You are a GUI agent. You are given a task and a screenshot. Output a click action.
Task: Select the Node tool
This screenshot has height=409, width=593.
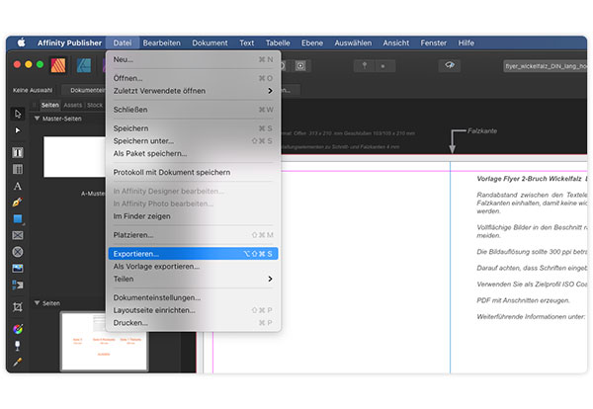[x=18, y=130]
